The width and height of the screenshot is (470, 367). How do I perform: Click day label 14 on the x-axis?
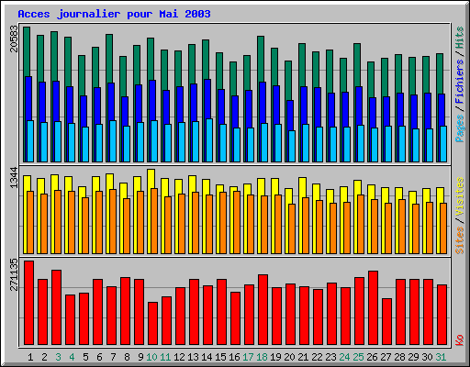207,357
